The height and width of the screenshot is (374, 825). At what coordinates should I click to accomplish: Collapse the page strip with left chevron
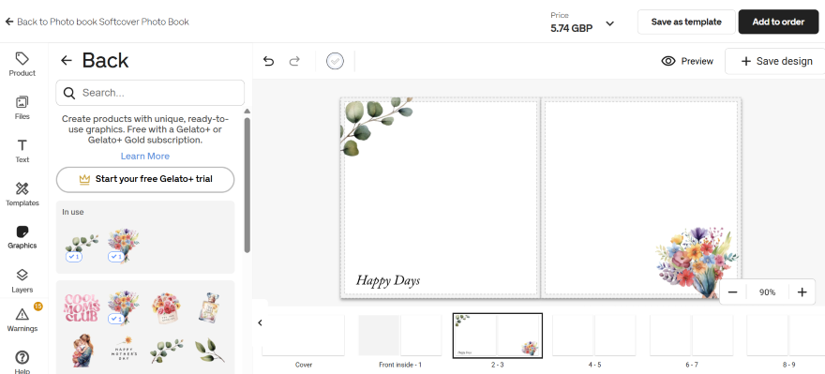(x=260, y=323)
